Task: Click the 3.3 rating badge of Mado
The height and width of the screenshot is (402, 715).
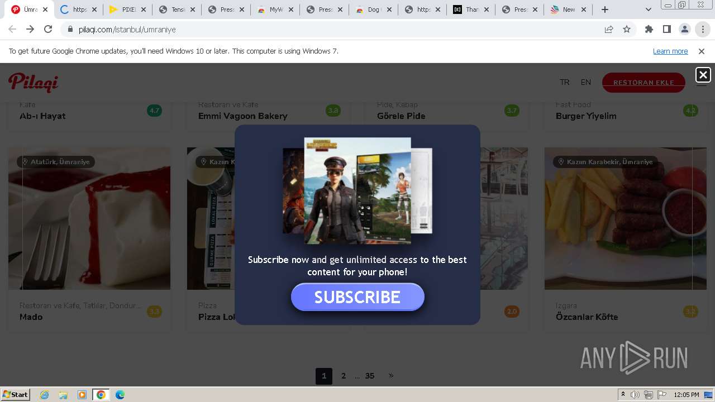Action: pyautogui.click(x=155, y=312)
